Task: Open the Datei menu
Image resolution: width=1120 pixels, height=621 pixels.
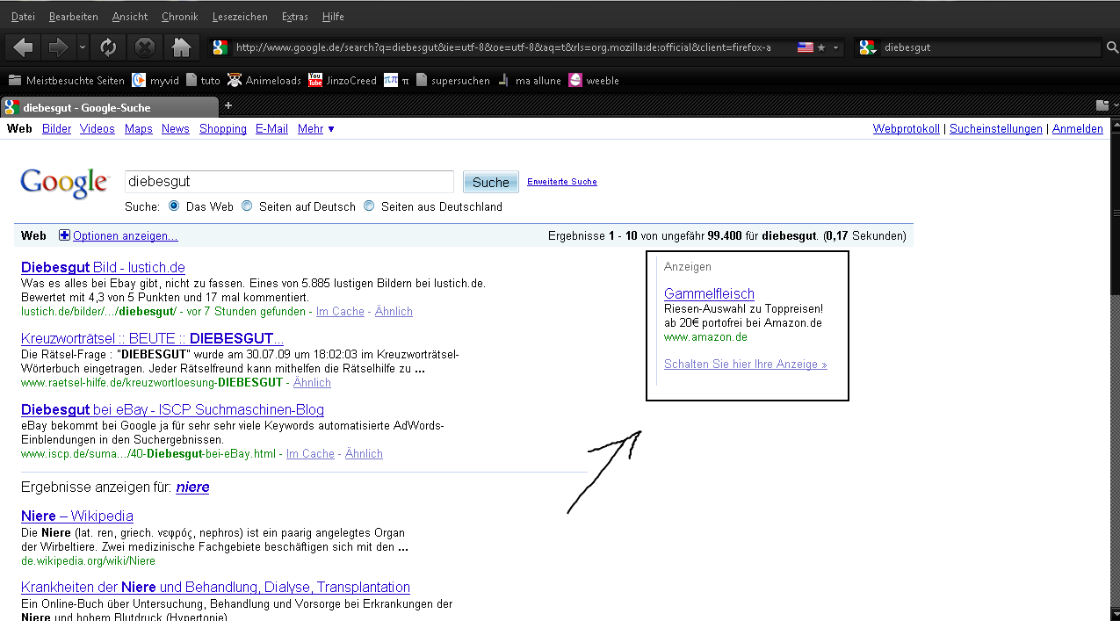Action: (24, 17)
